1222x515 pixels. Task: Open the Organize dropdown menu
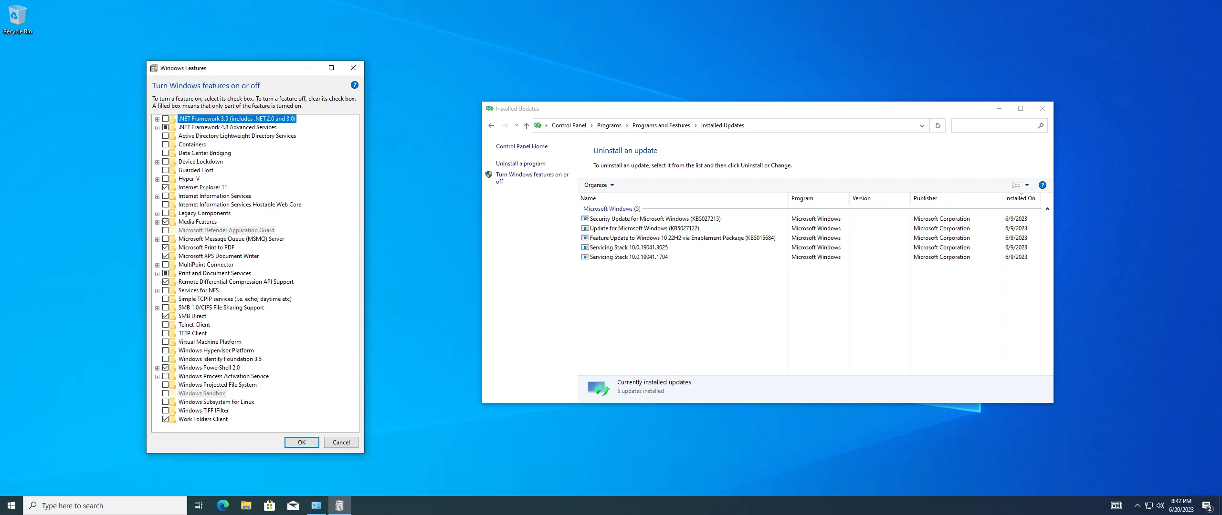(599, 185)
